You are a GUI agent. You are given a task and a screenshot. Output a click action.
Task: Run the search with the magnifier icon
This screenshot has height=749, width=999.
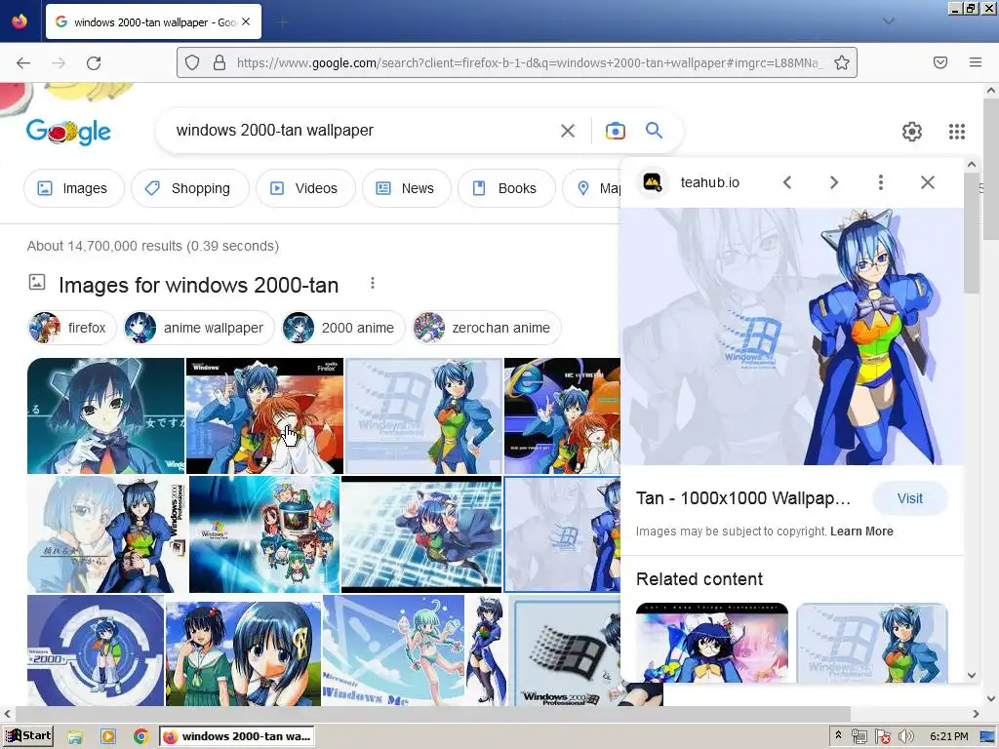(654, 131)
